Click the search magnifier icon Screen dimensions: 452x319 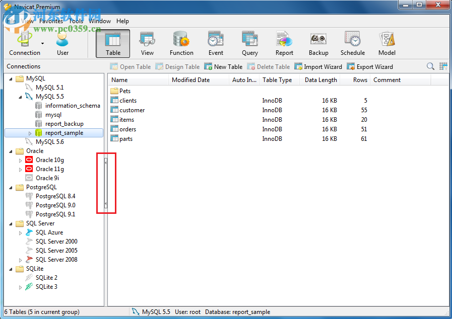430,66
